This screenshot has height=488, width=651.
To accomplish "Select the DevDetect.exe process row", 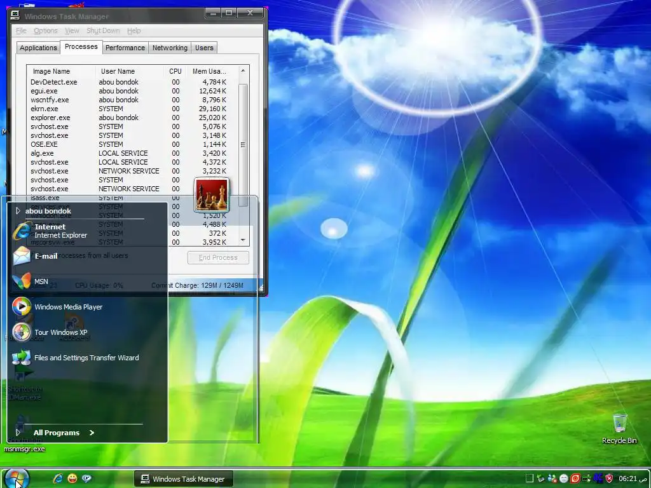I will click(133, 82).
